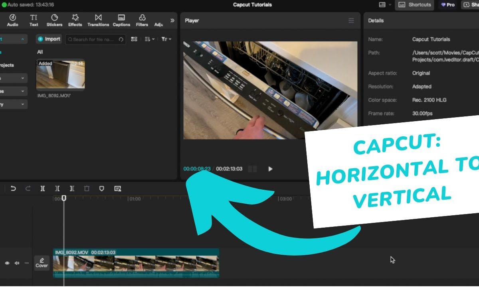Click the project Path value in Details

(x=445, y=56)
